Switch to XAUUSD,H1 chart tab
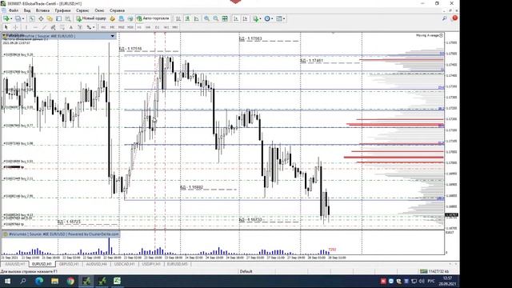This screenshot has height=288, width=512. click(15, 264)
